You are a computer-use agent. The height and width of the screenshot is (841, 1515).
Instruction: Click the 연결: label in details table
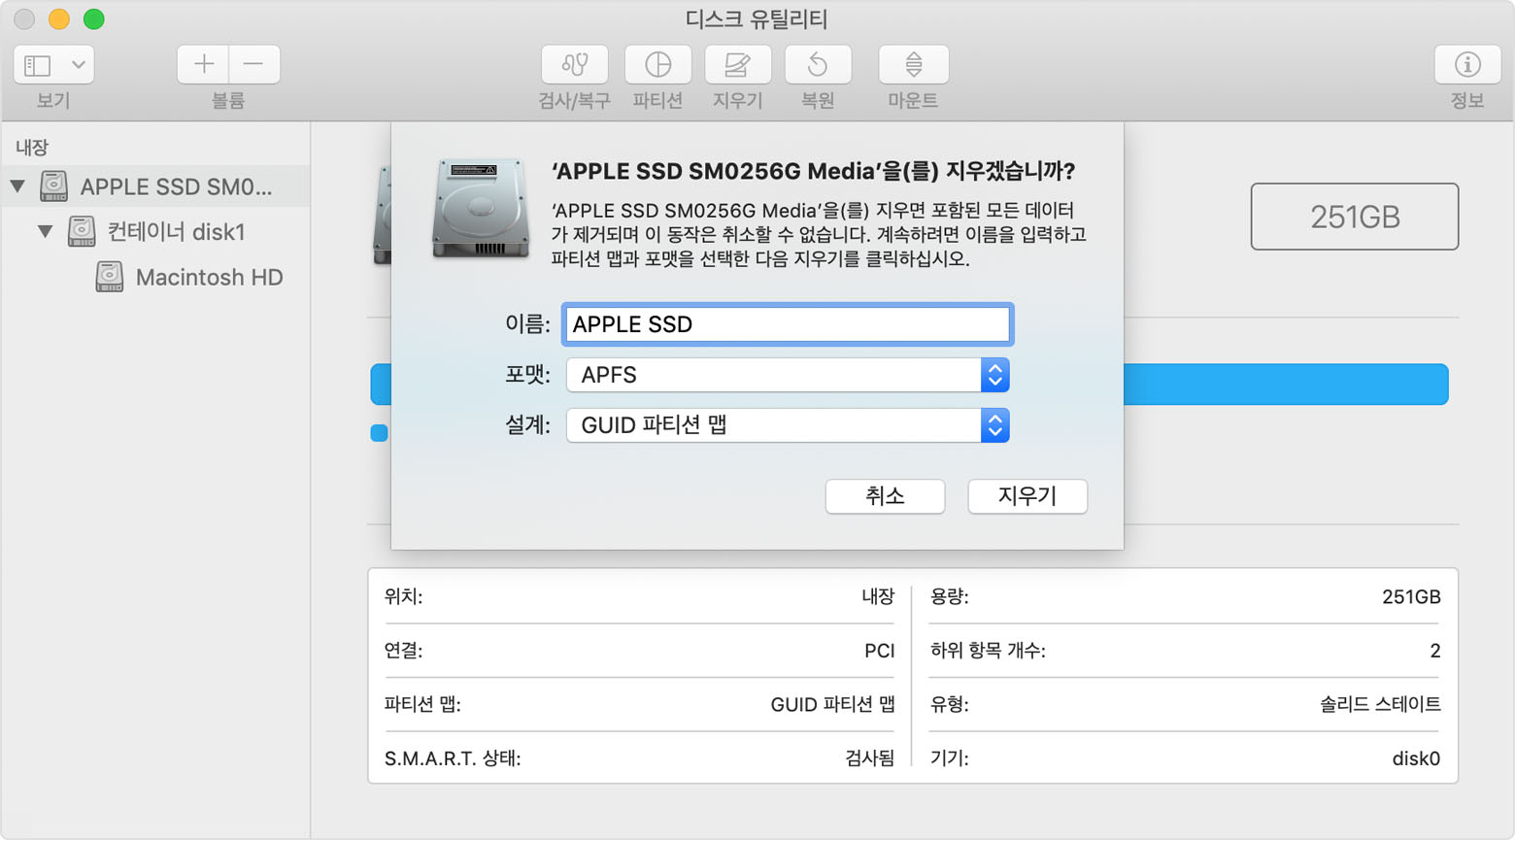[x=403, y=651]
